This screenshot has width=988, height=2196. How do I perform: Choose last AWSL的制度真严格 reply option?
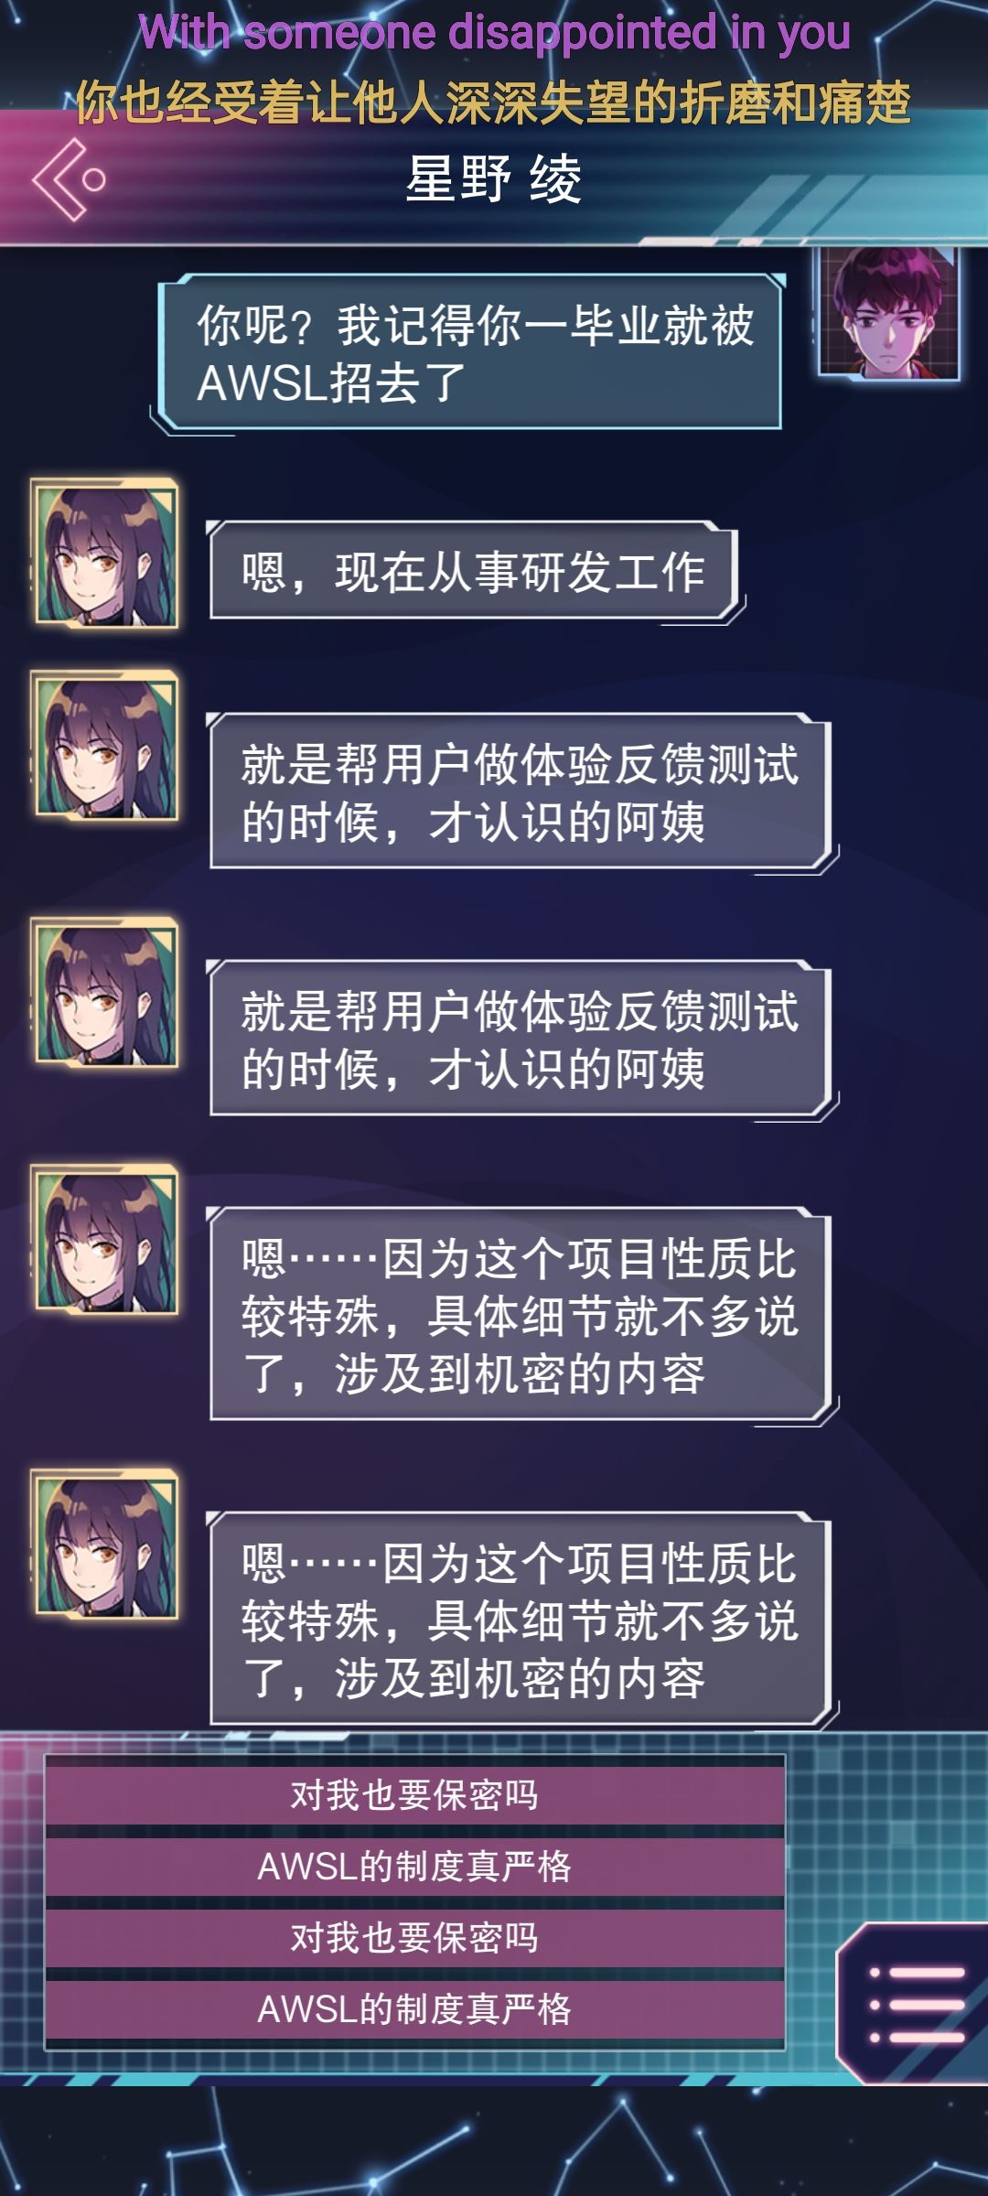click(415, 2009)
